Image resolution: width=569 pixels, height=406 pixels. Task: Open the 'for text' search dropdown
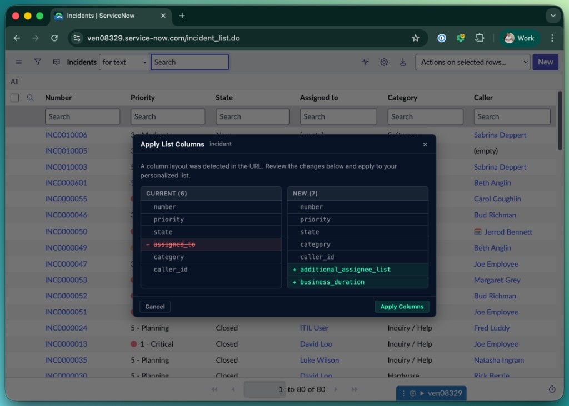click(x=124, y=62)
